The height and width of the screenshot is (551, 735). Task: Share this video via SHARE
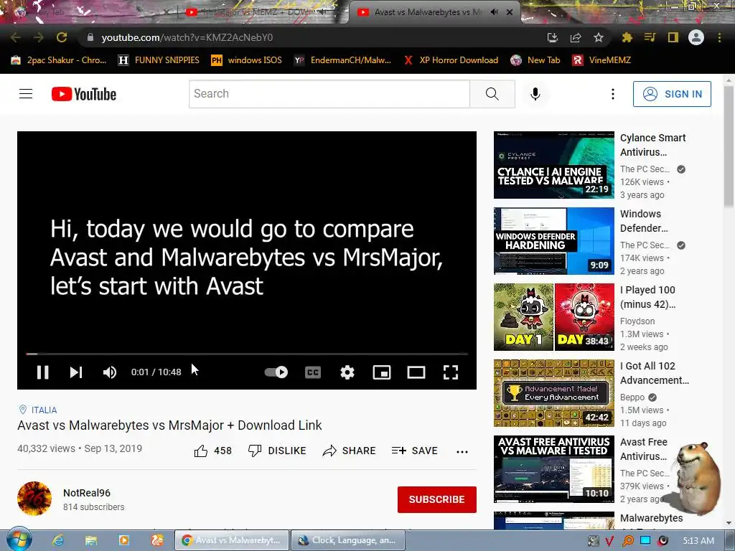(x=350, y=451)
